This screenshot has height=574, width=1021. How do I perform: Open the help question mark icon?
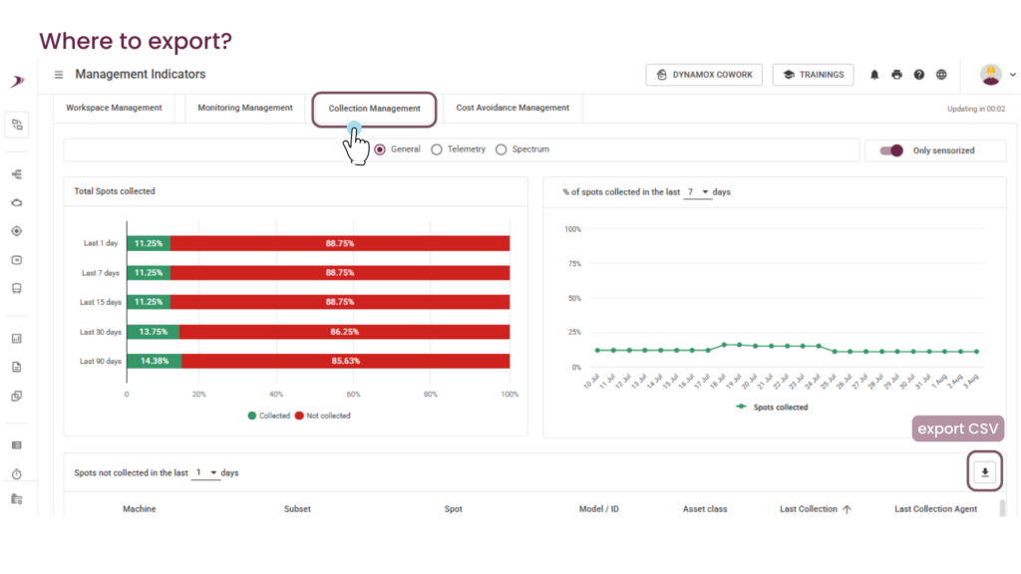click(x=918, y=75)
